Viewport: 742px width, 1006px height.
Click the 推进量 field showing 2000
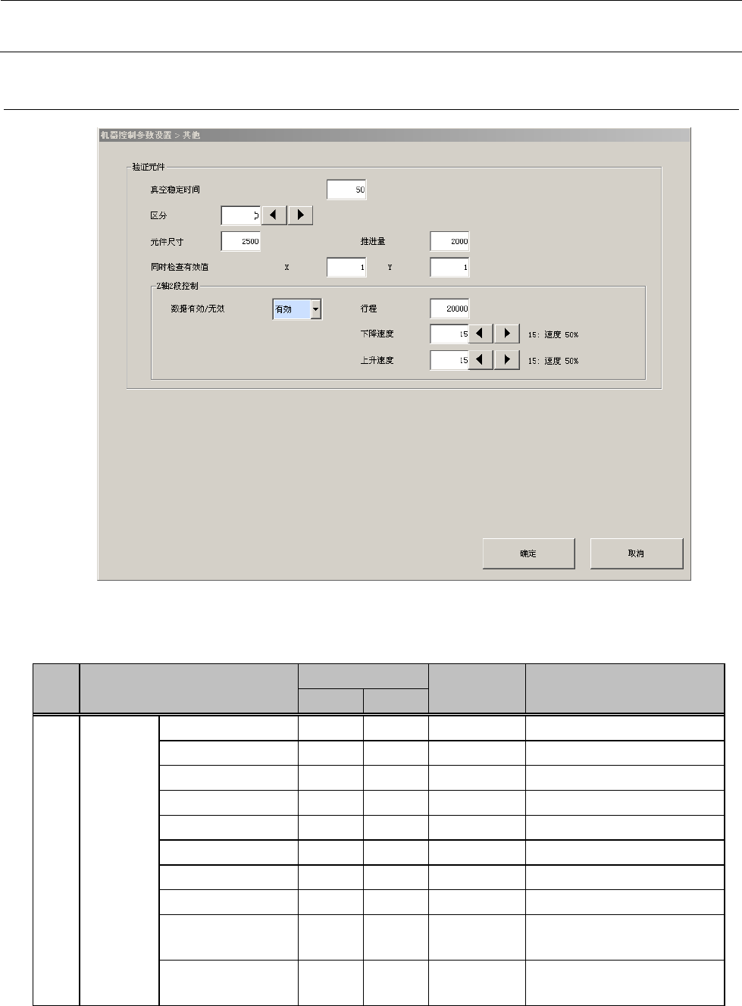449,241
